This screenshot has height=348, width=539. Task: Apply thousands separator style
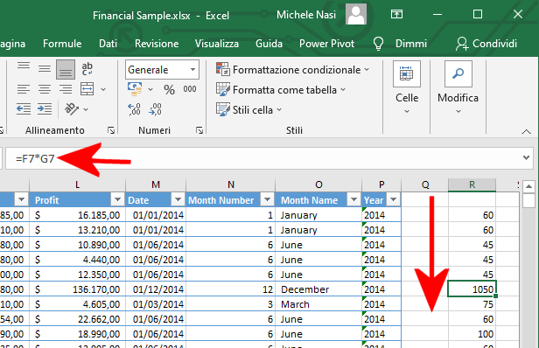pos(189,89)
